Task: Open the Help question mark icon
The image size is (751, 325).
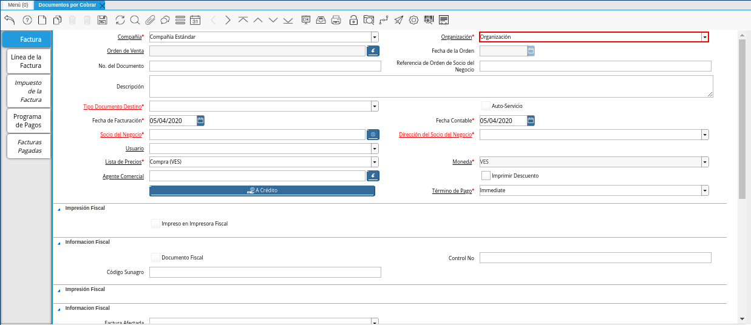Action: point(27,20)
